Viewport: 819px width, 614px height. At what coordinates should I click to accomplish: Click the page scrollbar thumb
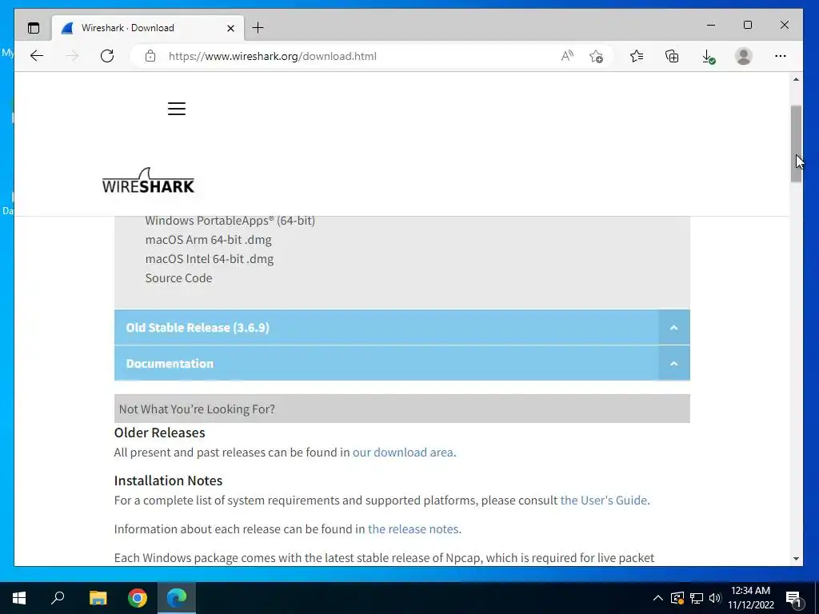796,144
